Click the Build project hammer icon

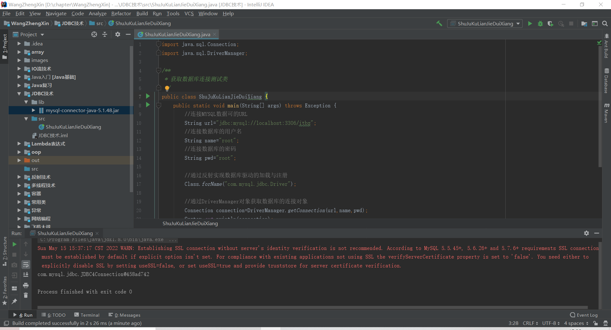pos(439,24)
